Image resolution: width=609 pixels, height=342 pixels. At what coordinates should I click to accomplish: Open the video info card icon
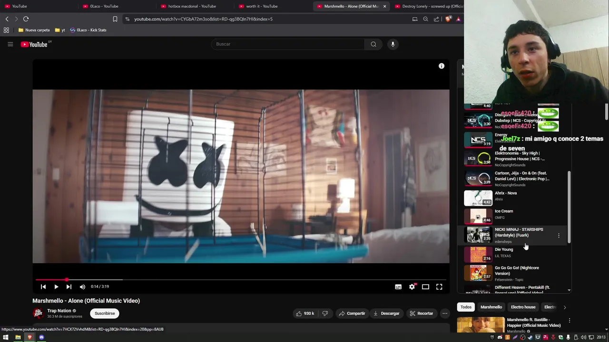(x=442, y=66)
